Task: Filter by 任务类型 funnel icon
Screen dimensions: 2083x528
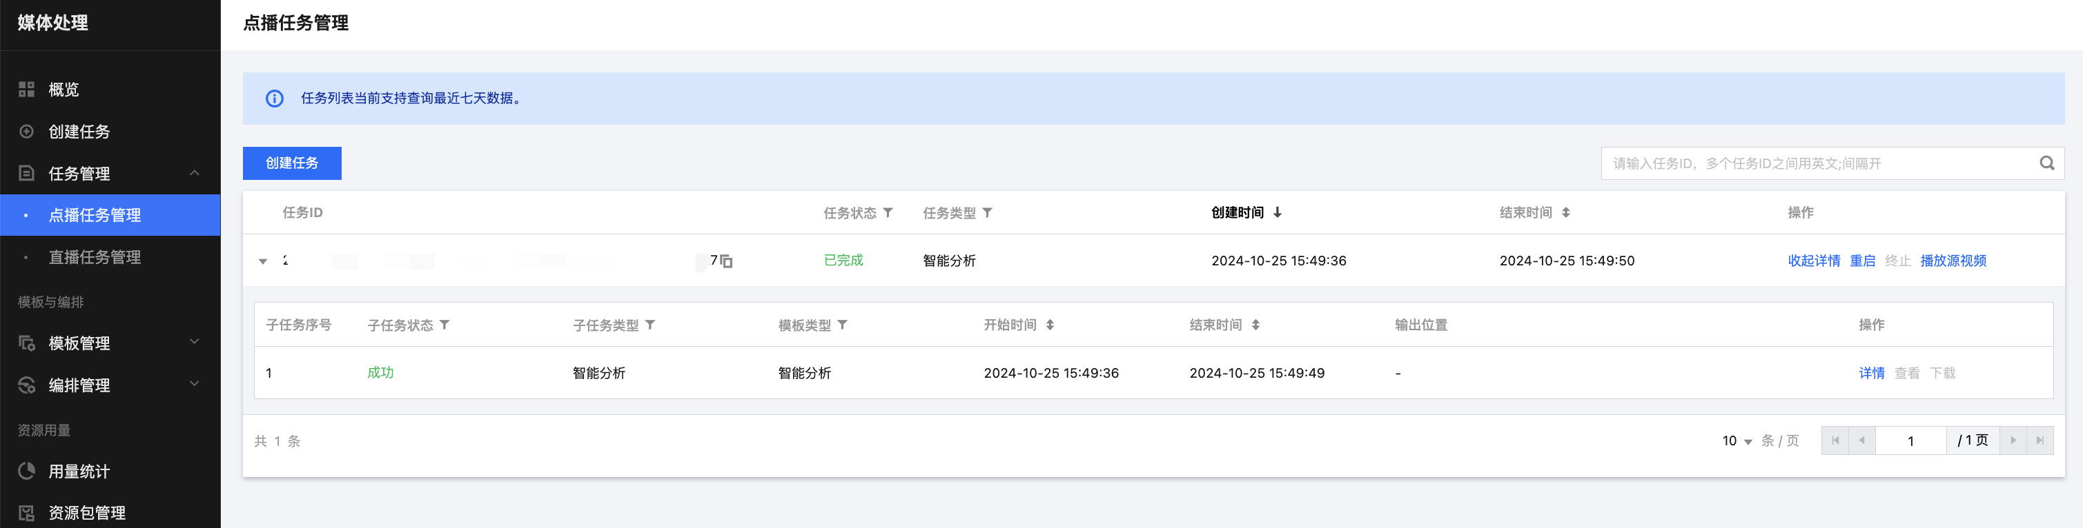Action: pos(988,212)
